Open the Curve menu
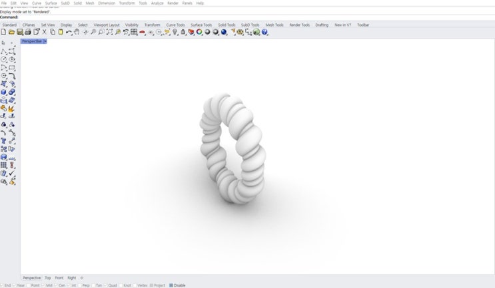The height and width of the screenshot is (288, 495). tap(37, 3)
